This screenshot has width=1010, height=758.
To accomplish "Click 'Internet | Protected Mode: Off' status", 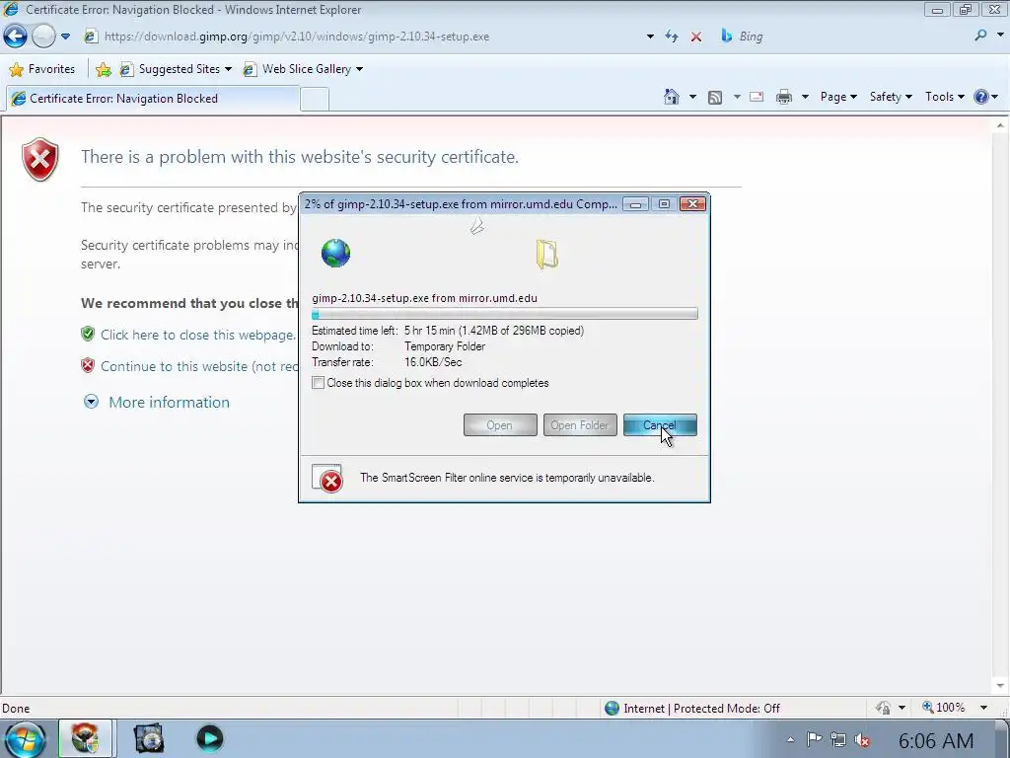I will pyautogui.click(x=693, y=709).
